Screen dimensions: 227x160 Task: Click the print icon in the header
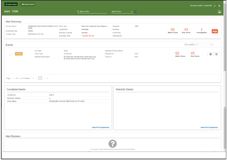click(219, 12)
